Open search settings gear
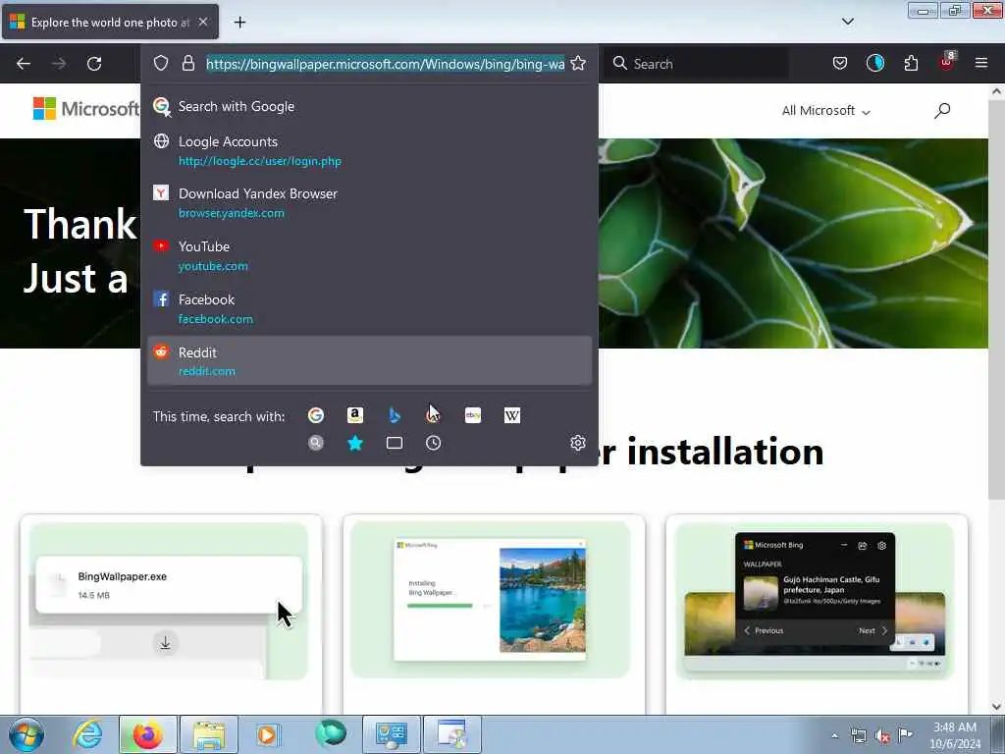The width and height of the screenshot is (1005, 754). coord(578,443)
